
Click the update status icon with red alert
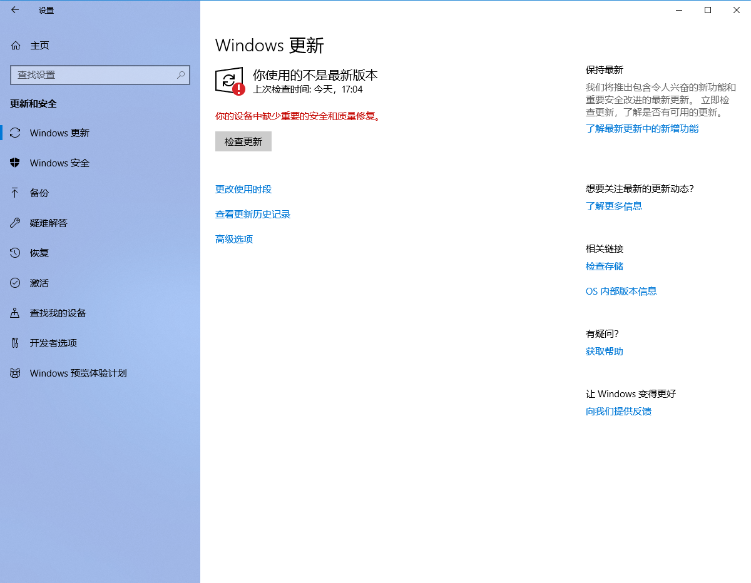point(230,81)
